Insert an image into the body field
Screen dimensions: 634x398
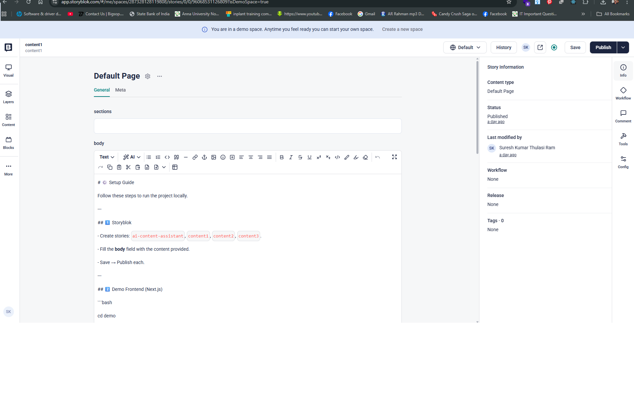pos(214,157)
